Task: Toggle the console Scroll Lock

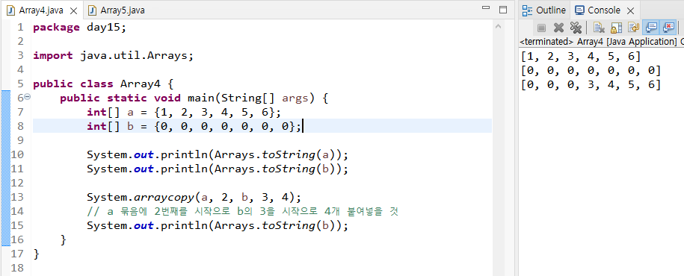Action: pos(616,28)
